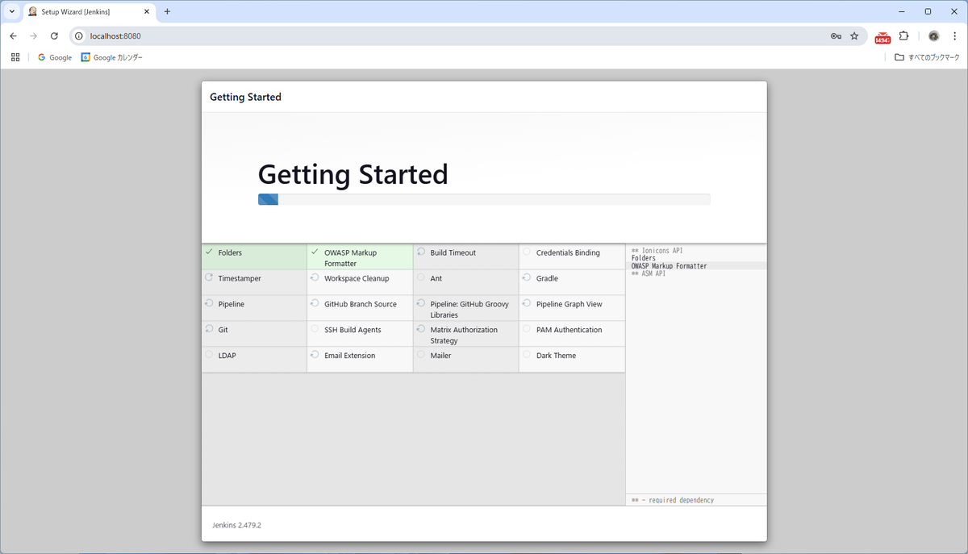Click the Ant plugin name

pos(436,278)
